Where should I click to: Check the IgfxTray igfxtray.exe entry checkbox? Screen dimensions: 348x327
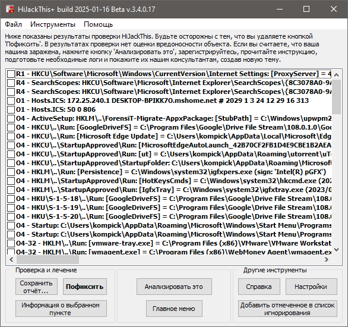(x=11, y=190)
